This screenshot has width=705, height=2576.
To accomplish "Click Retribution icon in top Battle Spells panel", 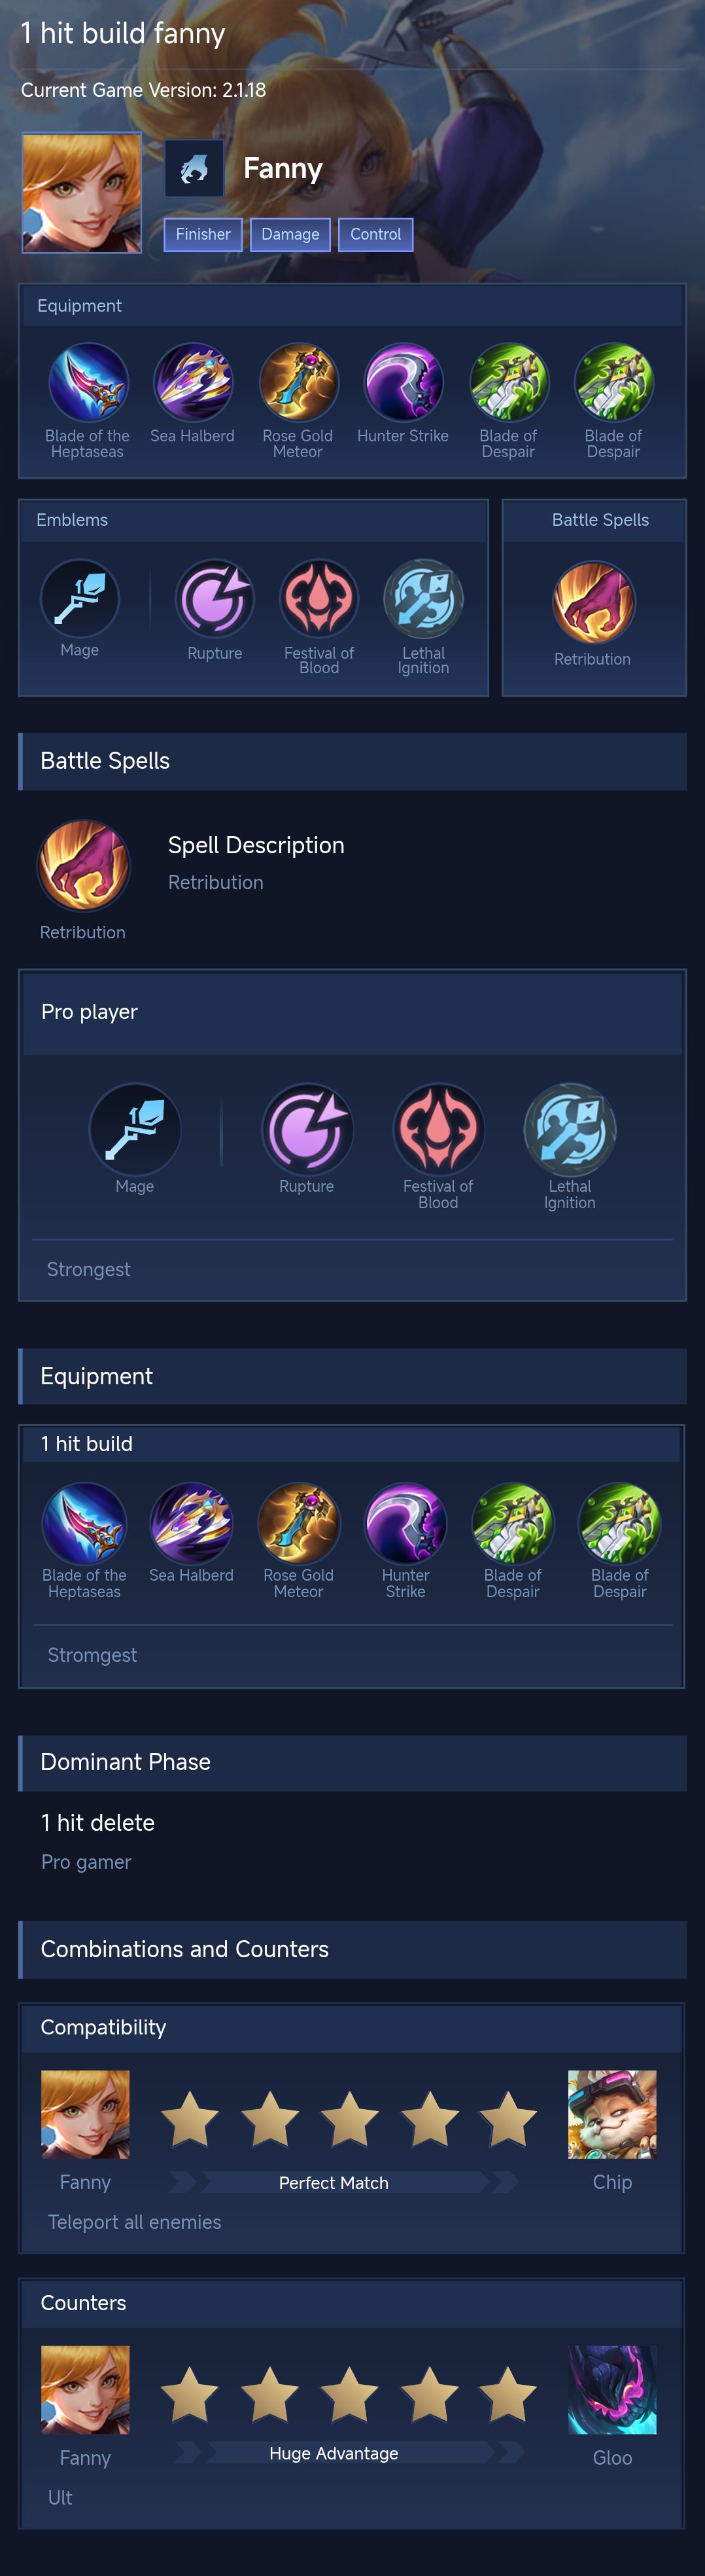I will 593,602.
